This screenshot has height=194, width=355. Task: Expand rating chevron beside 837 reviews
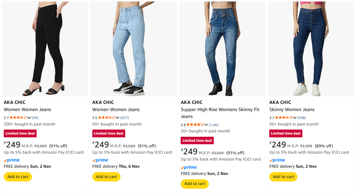(118, 118)
